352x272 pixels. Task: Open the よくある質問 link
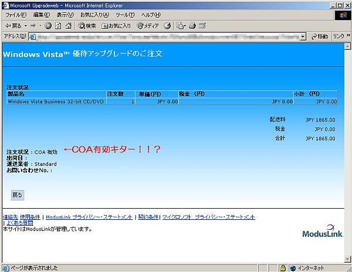click(20, 223)
